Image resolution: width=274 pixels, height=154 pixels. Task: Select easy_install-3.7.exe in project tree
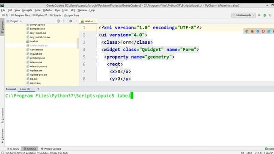(x=39, y=37)
